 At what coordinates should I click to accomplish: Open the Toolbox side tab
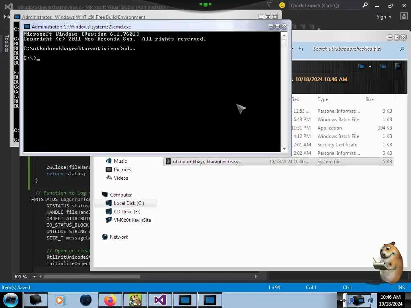click(6, 44)
